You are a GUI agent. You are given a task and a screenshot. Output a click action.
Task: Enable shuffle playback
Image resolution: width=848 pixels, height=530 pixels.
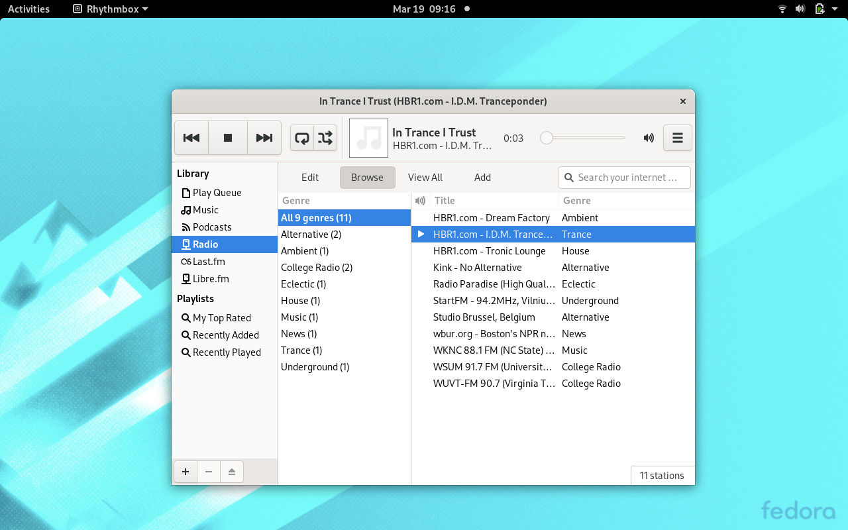[x=325, y=138]
